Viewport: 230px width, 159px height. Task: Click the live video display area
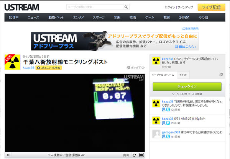point(75,113)
